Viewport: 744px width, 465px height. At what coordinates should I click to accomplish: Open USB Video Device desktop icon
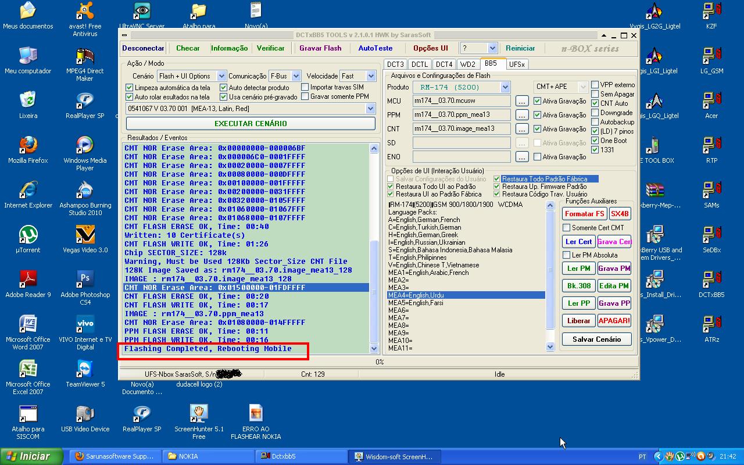[x=85, y=419]
